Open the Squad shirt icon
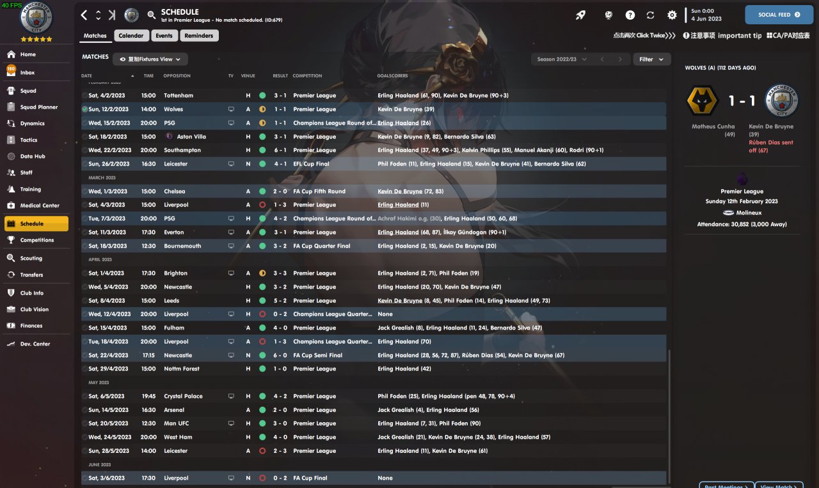Screen dimensions: 819x488 coord(11,91)
